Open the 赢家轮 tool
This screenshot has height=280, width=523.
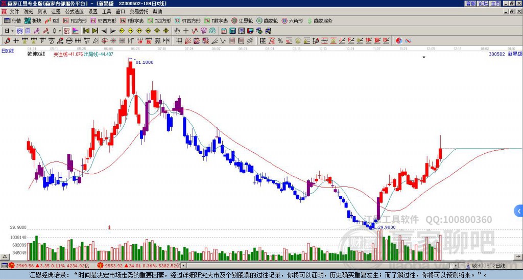[x=267, y=20]
